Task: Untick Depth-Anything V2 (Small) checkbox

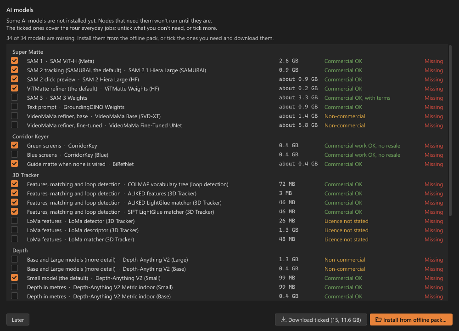Action: click(14, 278)
